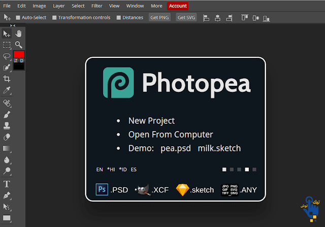
Task: Open the File menu
Action: click(x=7, y=6)
